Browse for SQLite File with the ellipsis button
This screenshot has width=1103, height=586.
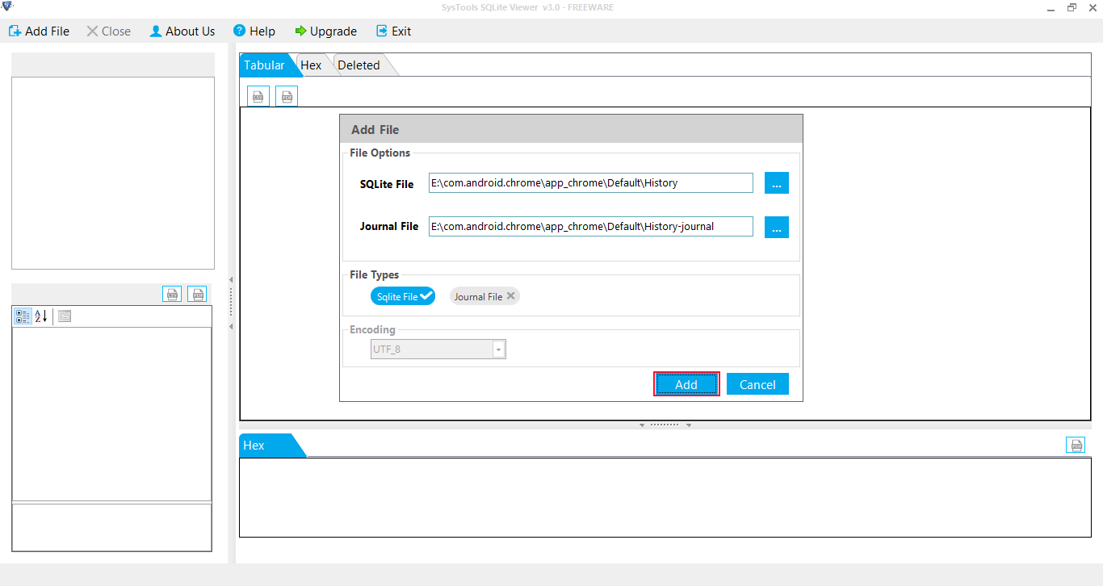777,183
